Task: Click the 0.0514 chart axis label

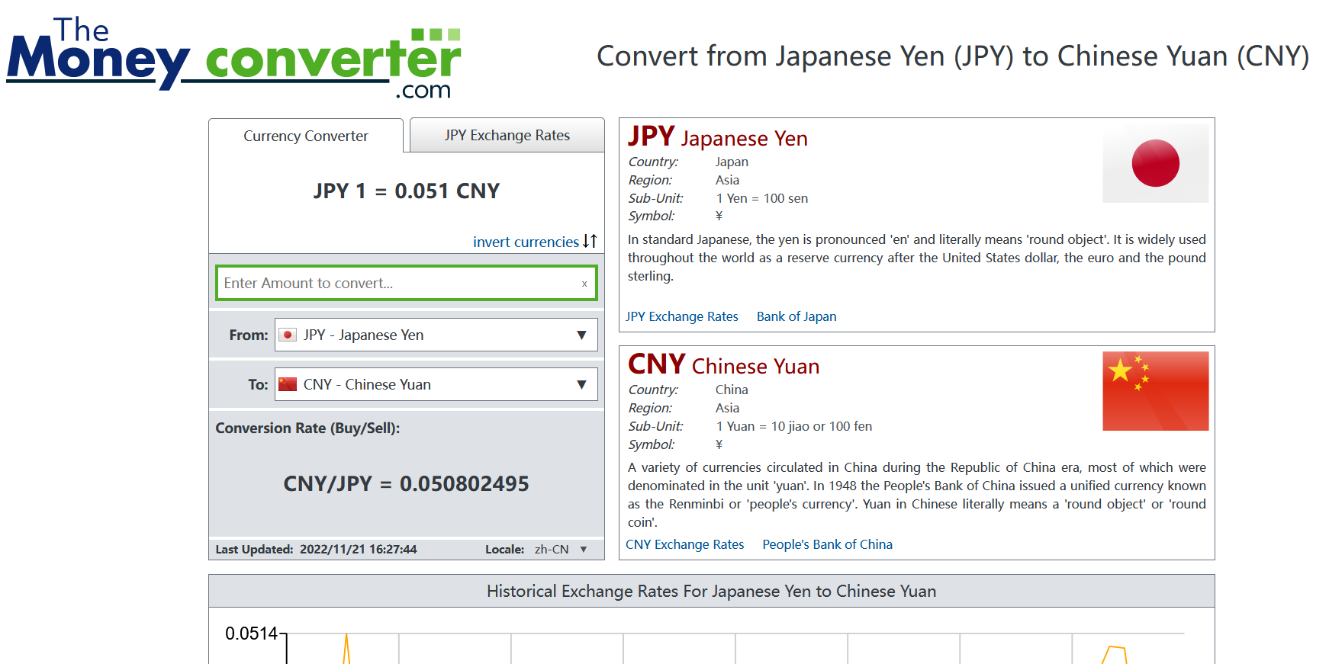Action: [x=251, y=634]
